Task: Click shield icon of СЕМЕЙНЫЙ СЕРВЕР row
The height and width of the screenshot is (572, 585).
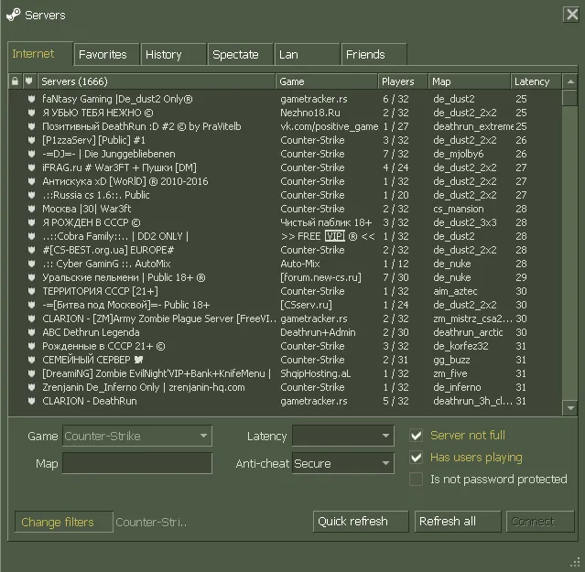Action: pyautogui.click(x=31, y=360)
